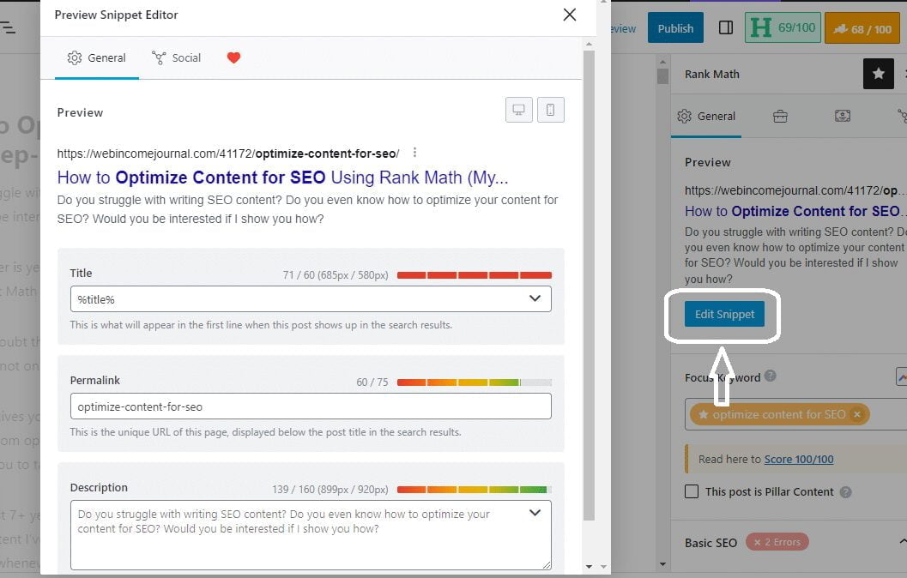This screenshot has height=578, width=907.
Task: Click the blue preview title link
Action: click(283, 178)
